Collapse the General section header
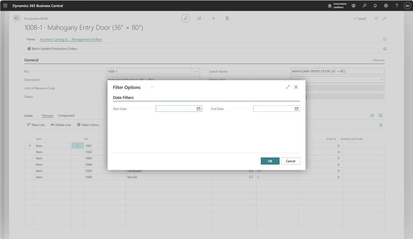Viewport: 413px width, 239px height. [x=31, y=60]
